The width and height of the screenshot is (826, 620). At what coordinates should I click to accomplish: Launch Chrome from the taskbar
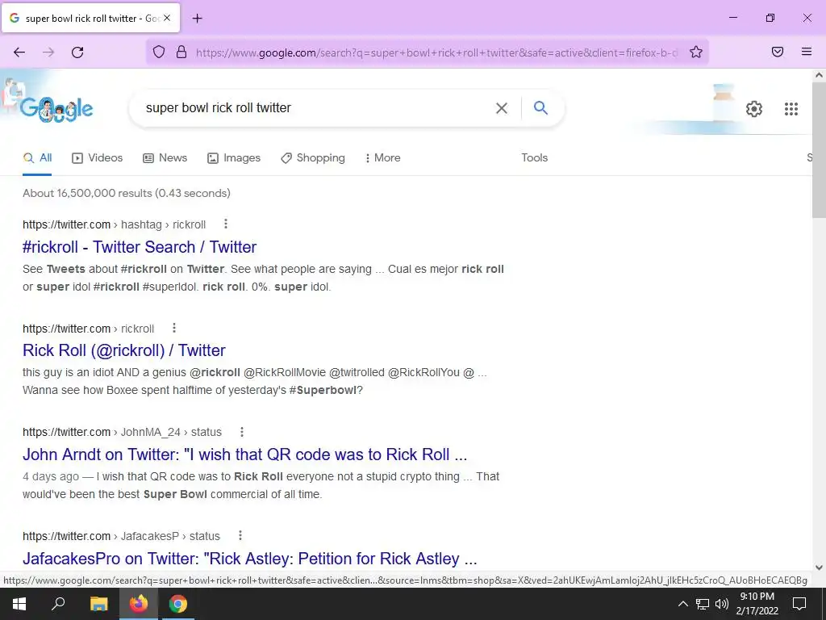tap(178, 604)
